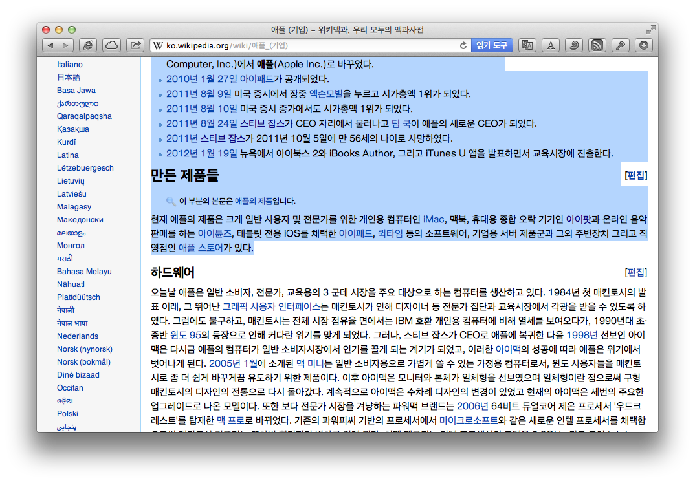Open the 1998년 link
This screenshot has height=483, width=695.
(x=582, y=335)
